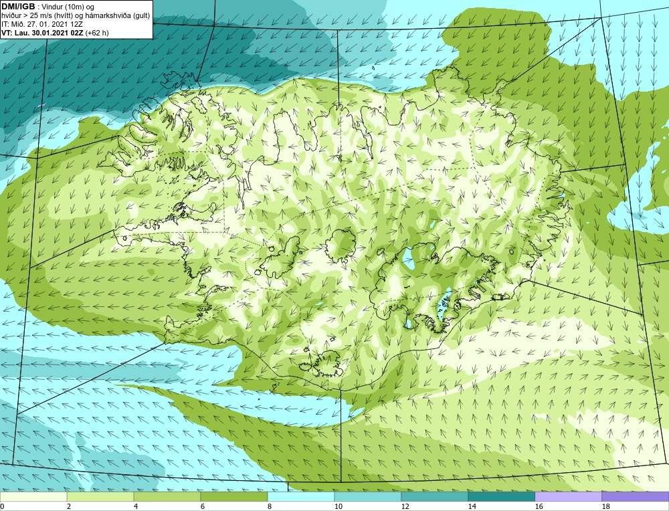Click the legend label 2
Viewport: 669px width, 511px height.
click(69, 506)
